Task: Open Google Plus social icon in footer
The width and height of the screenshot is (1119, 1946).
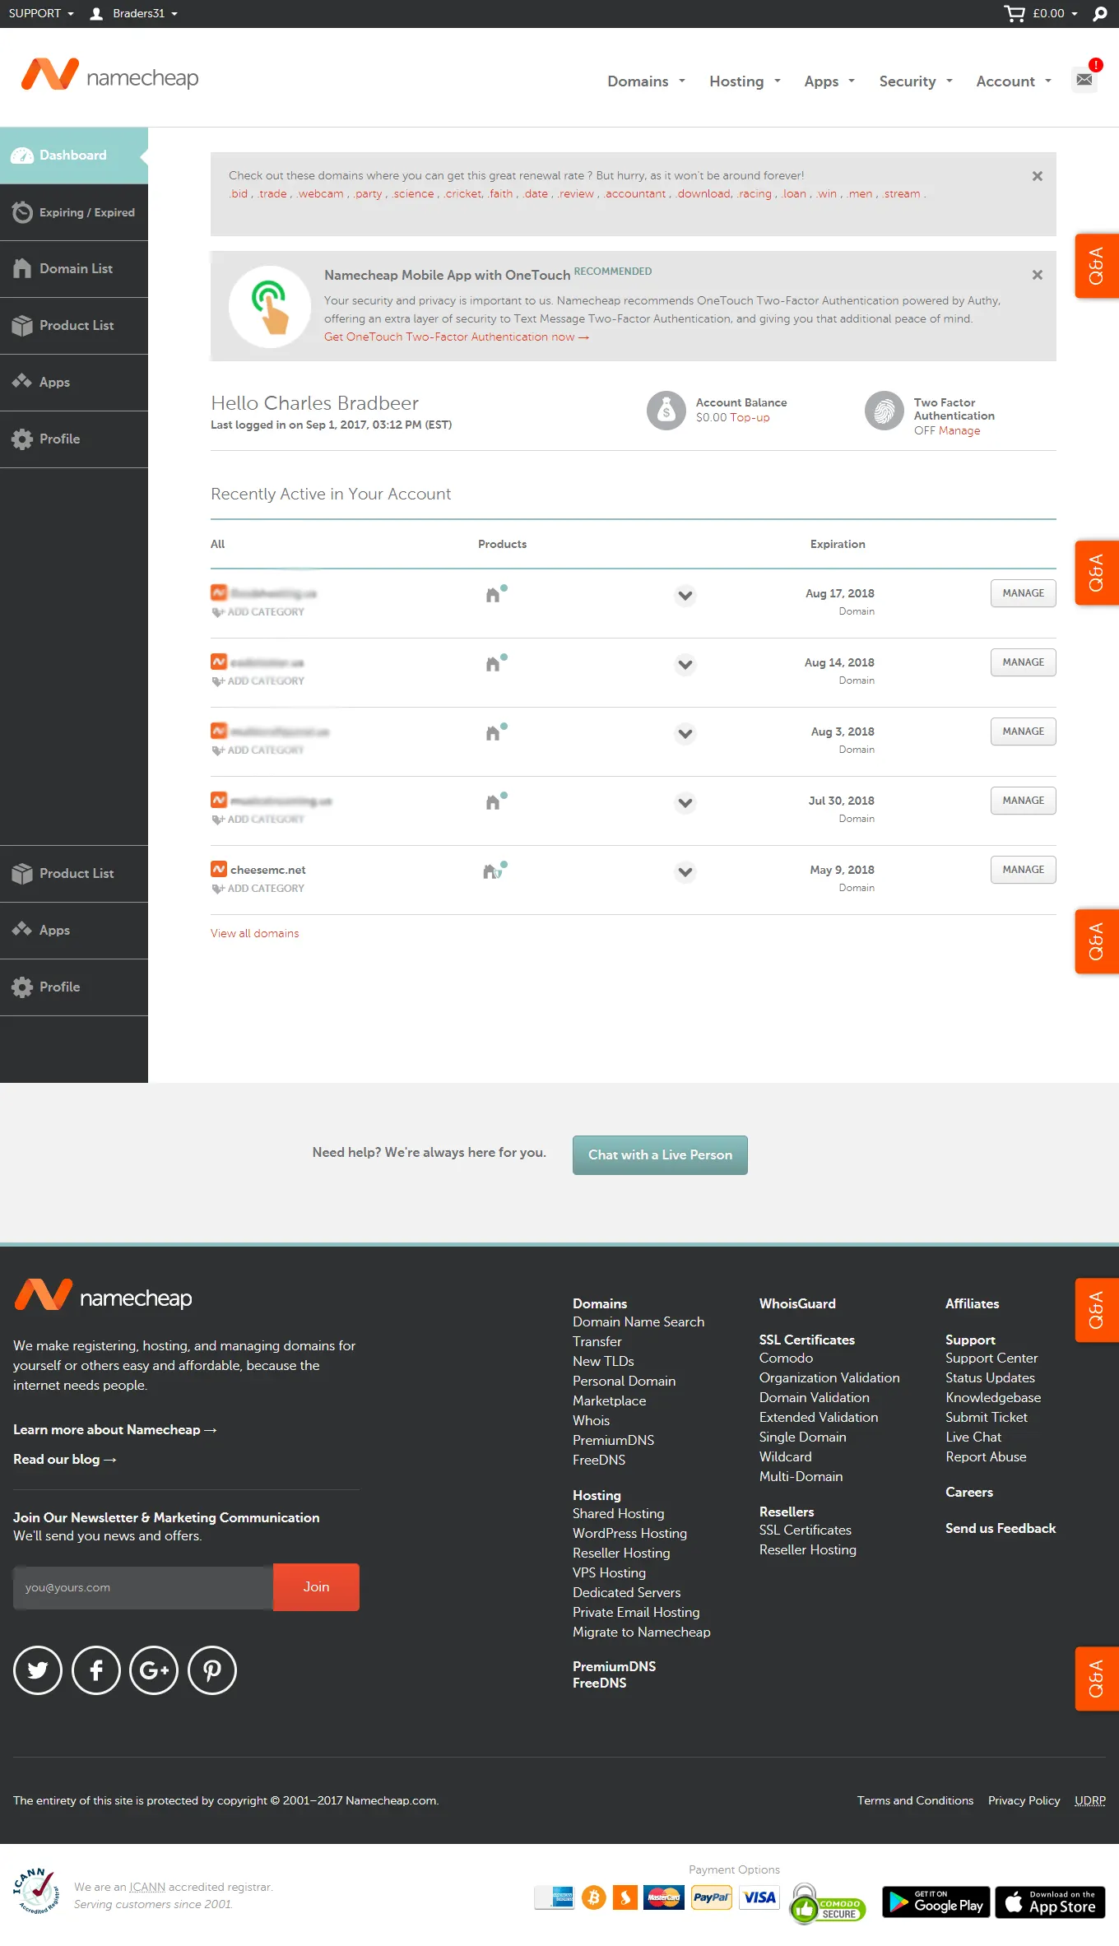Action: click(x=154, y=1670)
